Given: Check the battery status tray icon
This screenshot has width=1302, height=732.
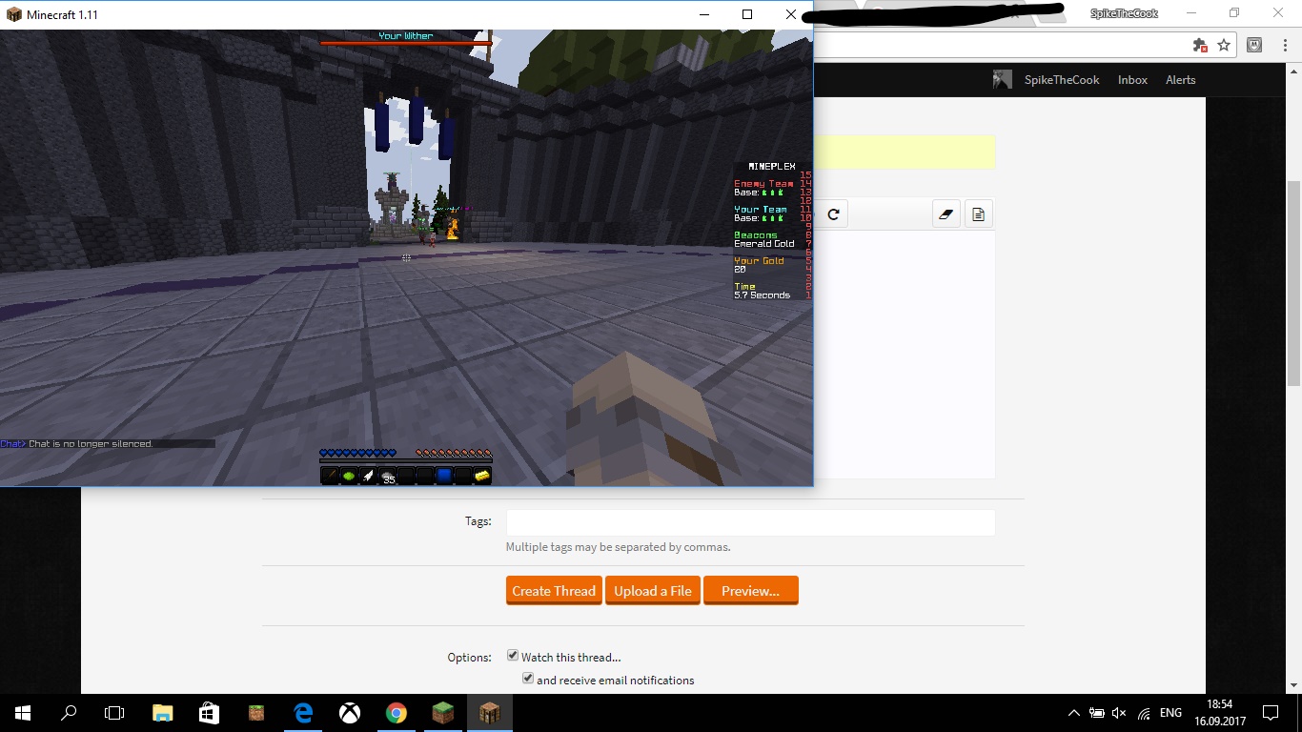Looking at the screenshot, I should (1097, 713).
